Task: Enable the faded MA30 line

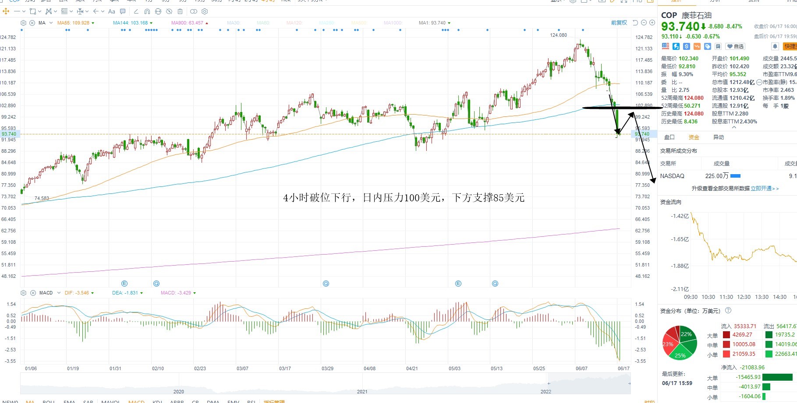Action: 234,23
